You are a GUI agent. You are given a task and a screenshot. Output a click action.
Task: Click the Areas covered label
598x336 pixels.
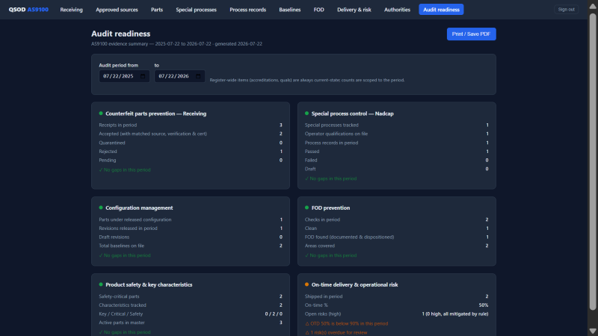320,246
